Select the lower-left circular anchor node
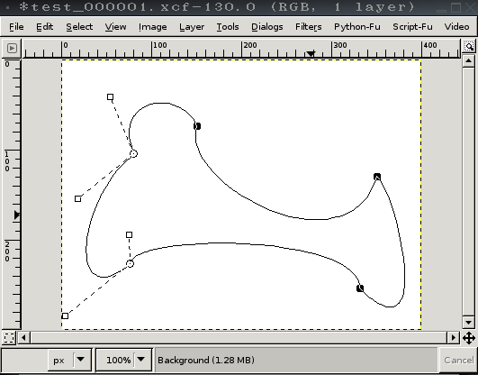The height and width of the screenshot is (375, 478). (131, 263)
